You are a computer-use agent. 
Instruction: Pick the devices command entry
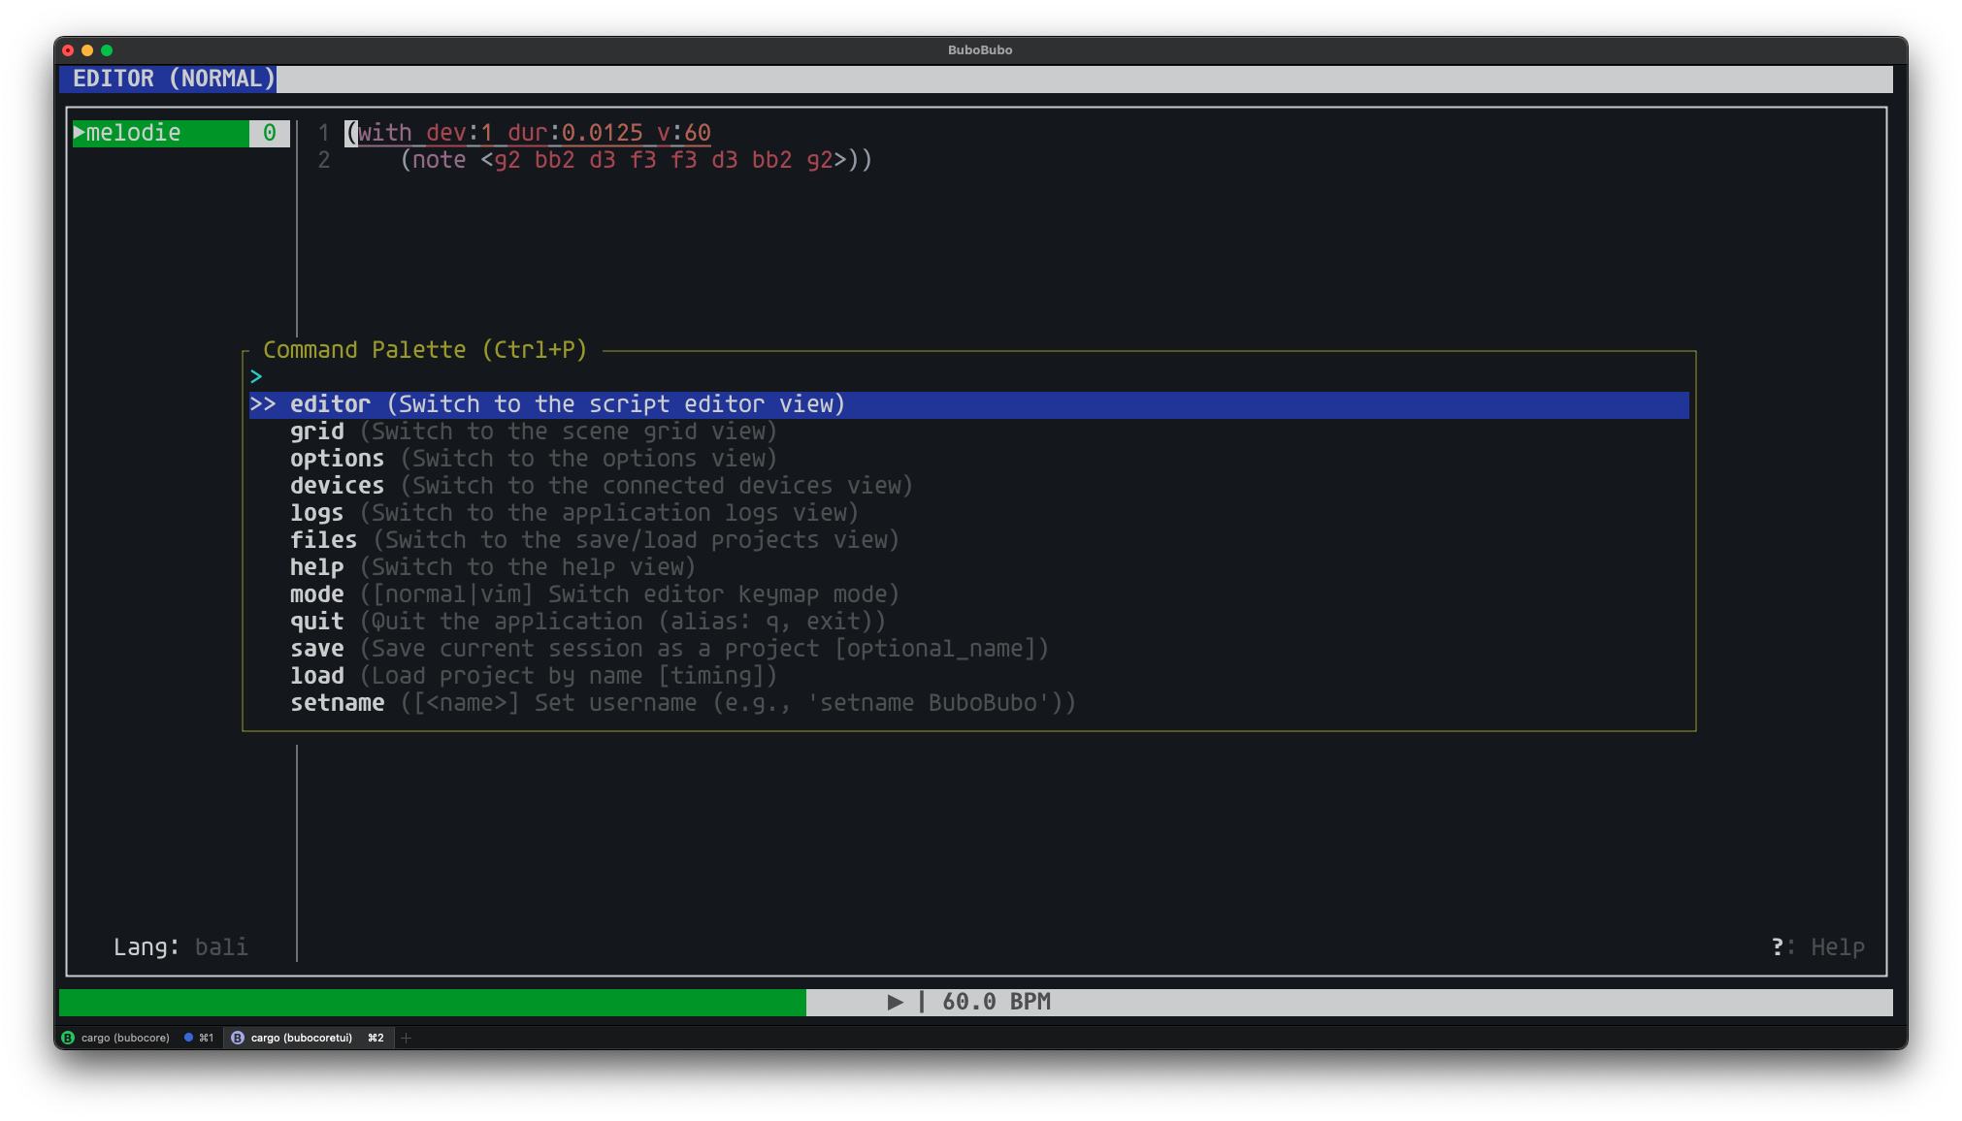[337, 486]
